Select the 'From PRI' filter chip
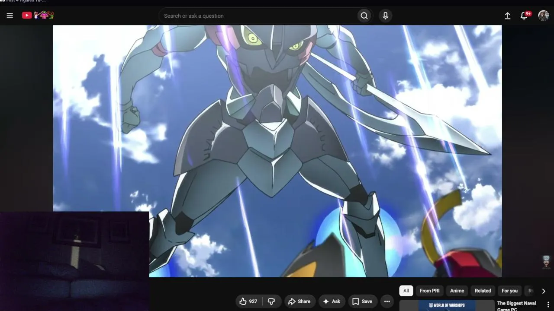Viewport: 554px width, 311px height. coord(429,291)
